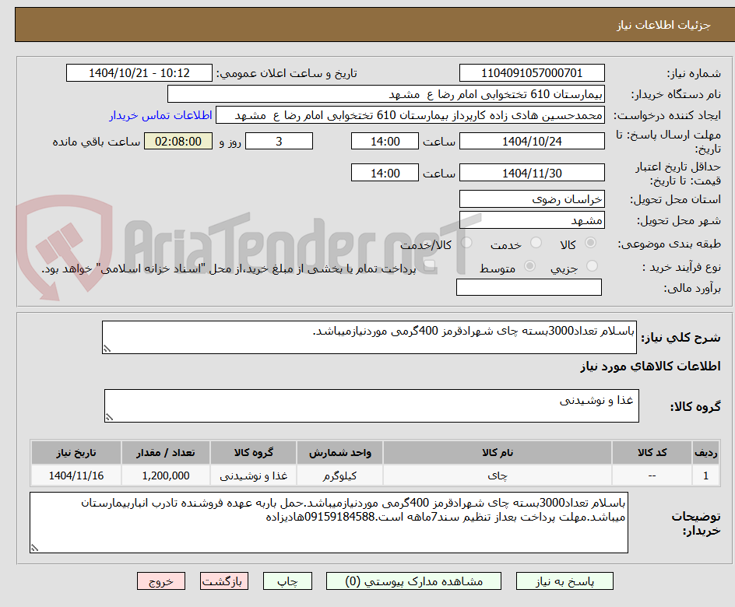Image resolution: width=735 pixels, height=607 pixels.
Task: Click the buyer organization name field
Action: (385, 94)
